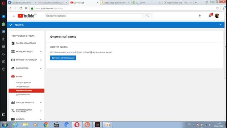Screen dimensions: 227x128
Task: Expand the "Менеджер видео" chevron
Action: tap(41, 52)
